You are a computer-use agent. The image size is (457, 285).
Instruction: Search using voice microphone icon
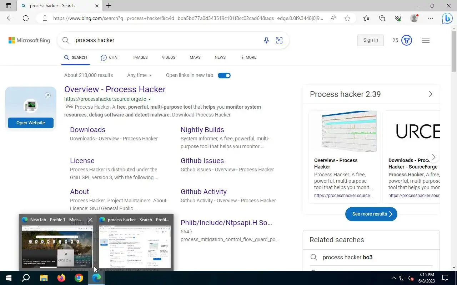tap(266, 40)
